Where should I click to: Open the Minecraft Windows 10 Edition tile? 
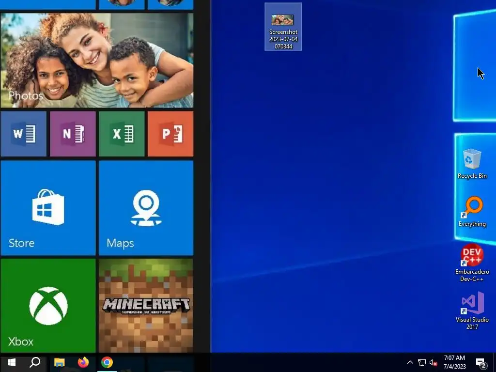point(146,306)
